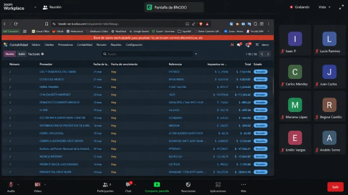Sort by Fecha de vencimiento column header
348x195 pixels.
tap(124, 64)
